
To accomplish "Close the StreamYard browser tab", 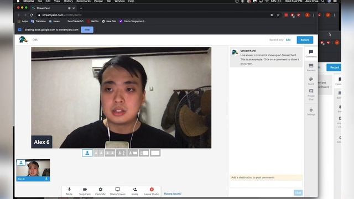I will (x=74, y=8).
